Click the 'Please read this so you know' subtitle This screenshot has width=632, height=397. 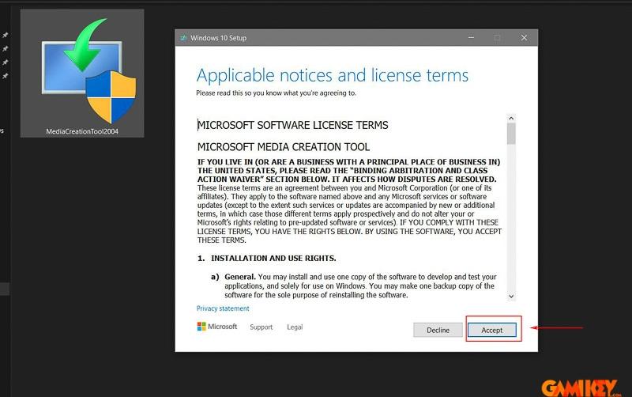click(276, 93)
